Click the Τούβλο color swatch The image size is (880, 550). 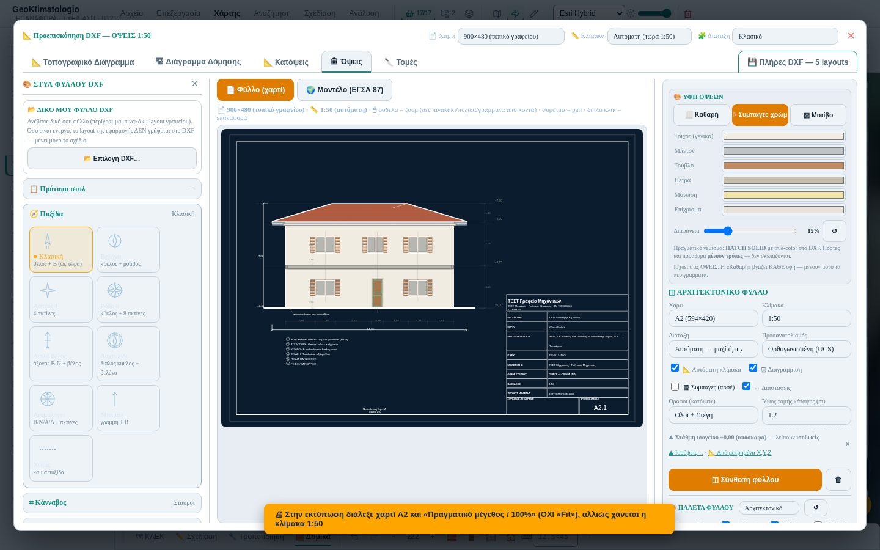coord(783,166)
